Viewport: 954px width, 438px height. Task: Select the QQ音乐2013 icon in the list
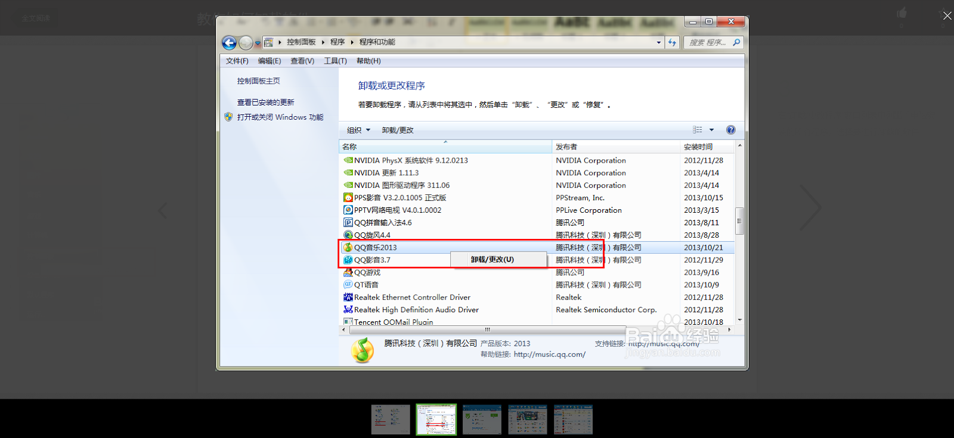(348, 247)
